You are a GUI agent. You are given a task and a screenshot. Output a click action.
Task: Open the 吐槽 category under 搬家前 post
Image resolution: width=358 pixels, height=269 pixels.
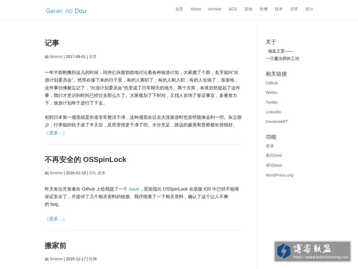tap(93, 259)
